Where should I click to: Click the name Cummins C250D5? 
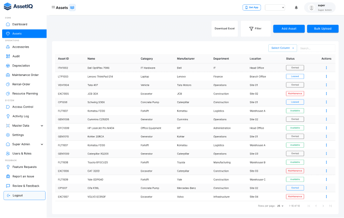[x=98, y=119]
